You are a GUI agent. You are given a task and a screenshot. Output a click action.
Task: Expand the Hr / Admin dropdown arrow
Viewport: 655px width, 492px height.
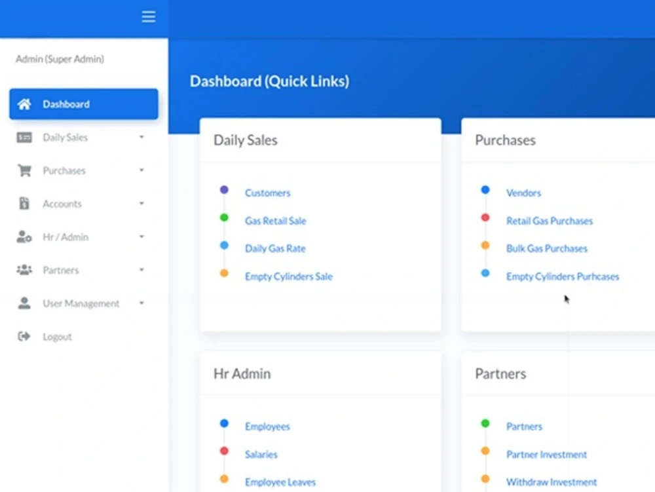pyautogui.click(x=141, y=237)
